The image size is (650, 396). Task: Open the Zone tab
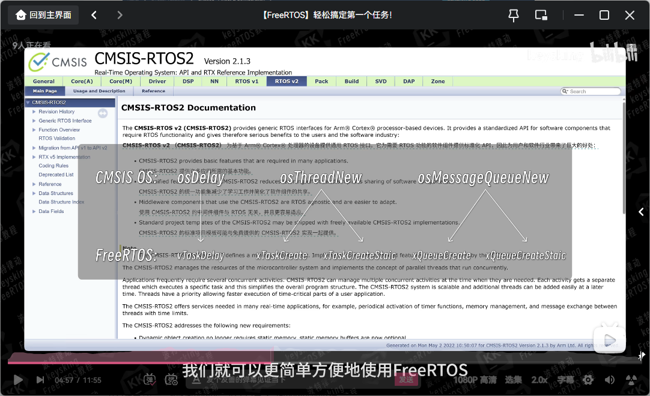(438, 81)
